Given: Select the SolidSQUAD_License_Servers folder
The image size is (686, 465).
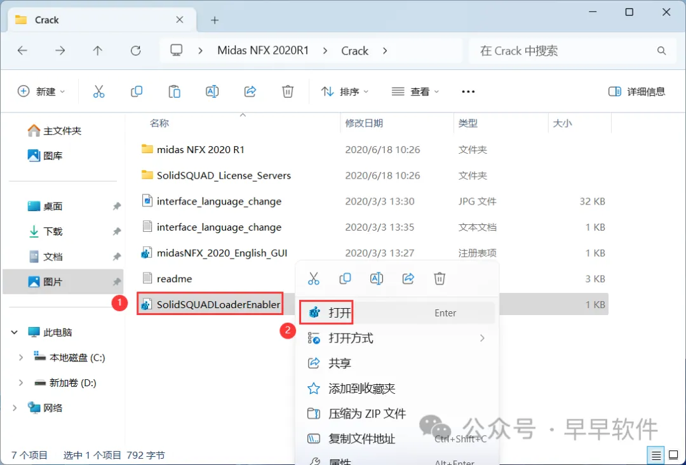Looking at the screenshot, I should [224, 175].
